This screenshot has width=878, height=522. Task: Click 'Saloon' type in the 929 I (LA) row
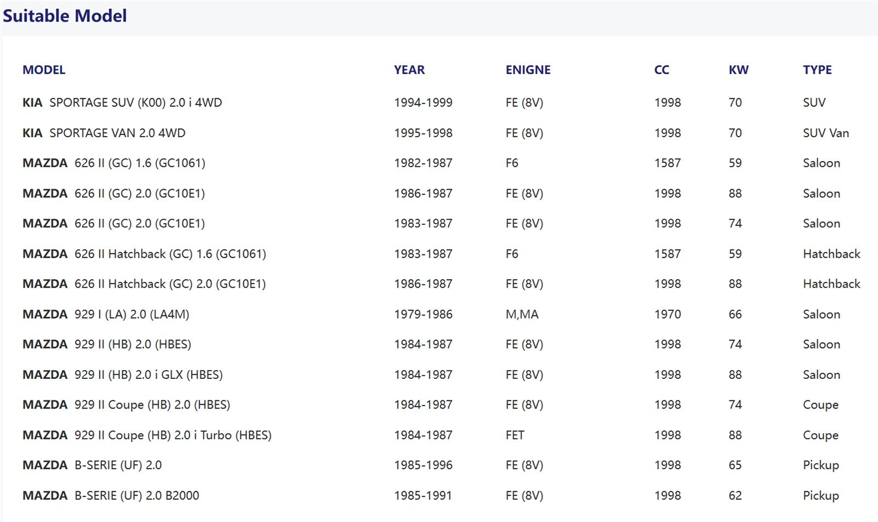click(821, 314)
